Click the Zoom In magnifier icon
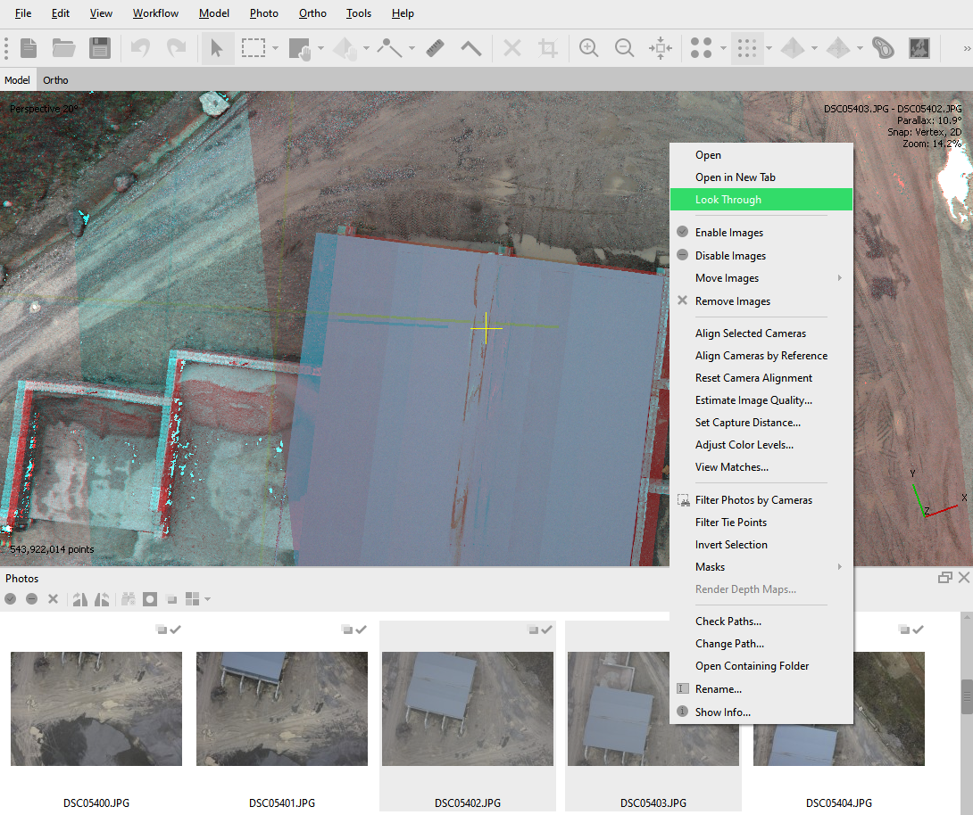973x815 pixels. [x=588, y=48]
